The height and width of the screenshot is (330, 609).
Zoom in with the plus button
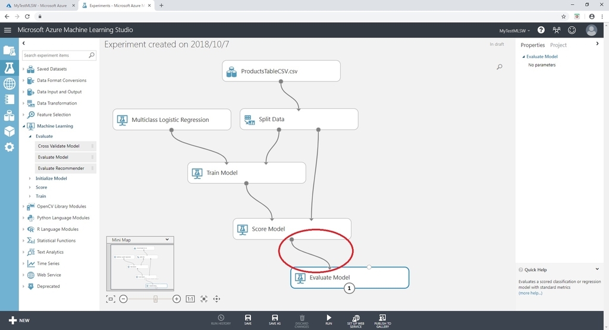[x=176, y=299]
